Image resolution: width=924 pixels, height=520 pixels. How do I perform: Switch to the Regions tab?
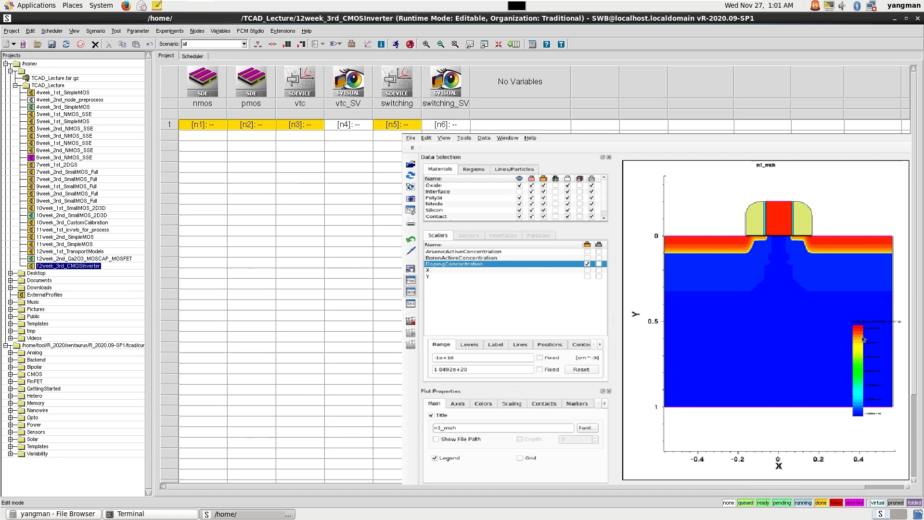tap(474, 169)
